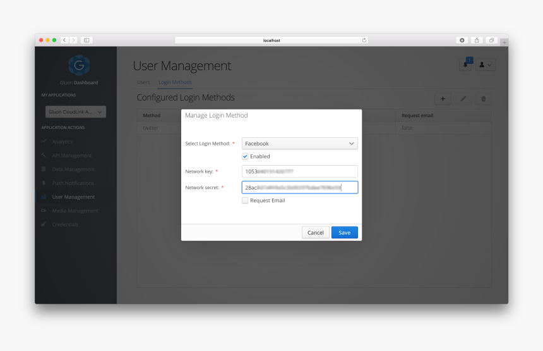
Task: Click the false value in twitter row
Action: [407, 128]
